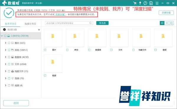
Task: Click the 深度扫描 button at top right
Action: click(x=166, y=13)
